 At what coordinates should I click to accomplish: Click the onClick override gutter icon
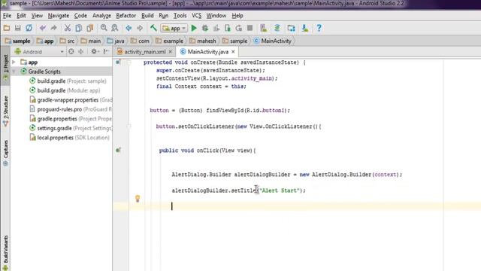pos(118,151)
